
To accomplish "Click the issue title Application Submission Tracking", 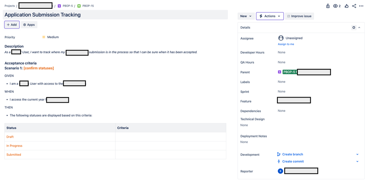I will [x=43, y=15].
